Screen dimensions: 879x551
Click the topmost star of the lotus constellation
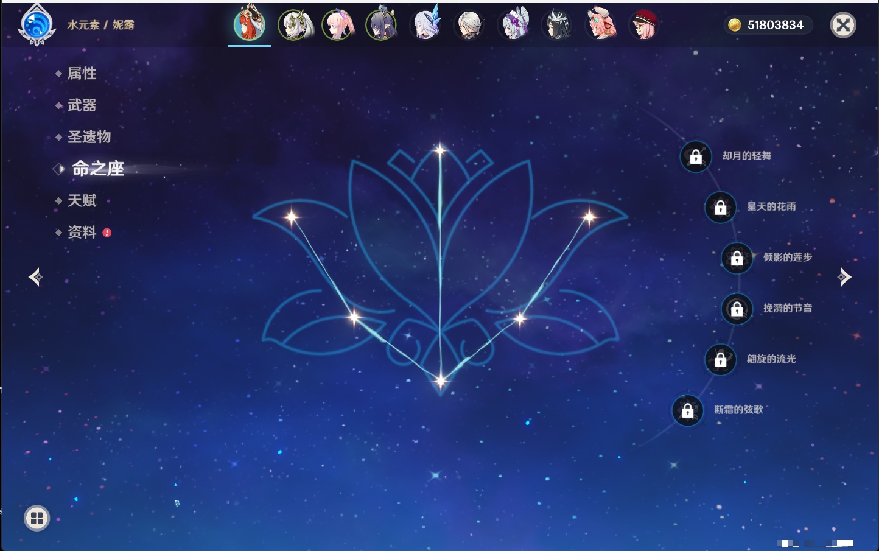(439, 150)
